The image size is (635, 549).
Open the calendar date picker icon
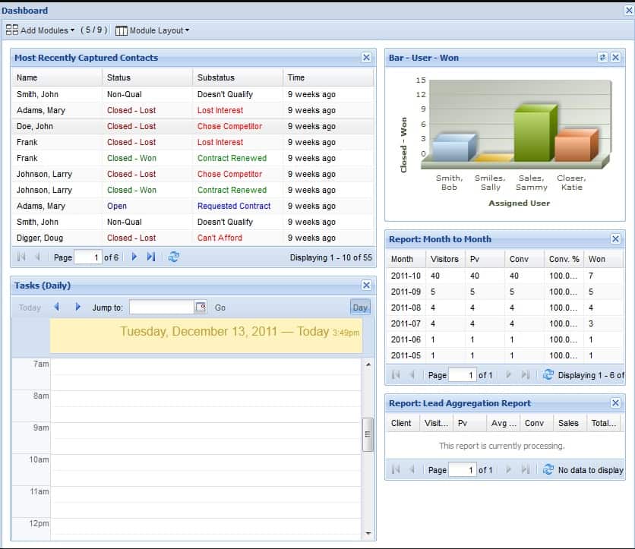tap(201, 308)
